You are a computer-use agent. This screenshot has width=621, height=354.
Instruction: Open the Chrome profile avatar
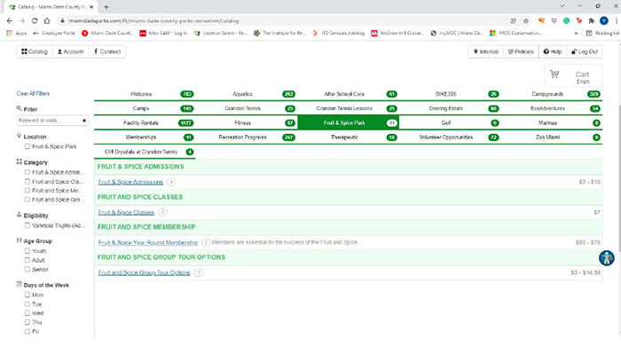point(603,21)
